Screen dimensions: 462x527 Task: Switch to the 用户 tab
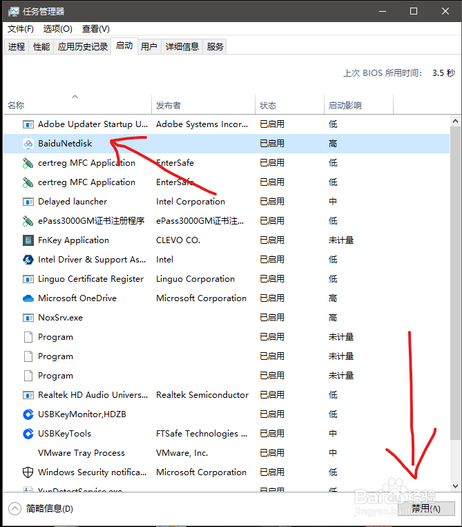pyautogui.click(x=149, y=46)
